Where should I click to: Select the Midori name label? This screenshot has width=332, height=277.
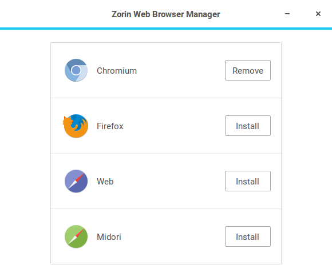(109, 236)
